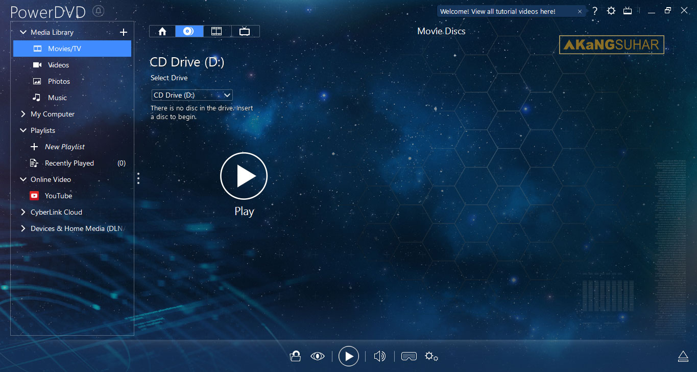The width and height of the screenshot is (697, 372).
Task: Click the large circular Play button
Action: [x=244, y=176]
